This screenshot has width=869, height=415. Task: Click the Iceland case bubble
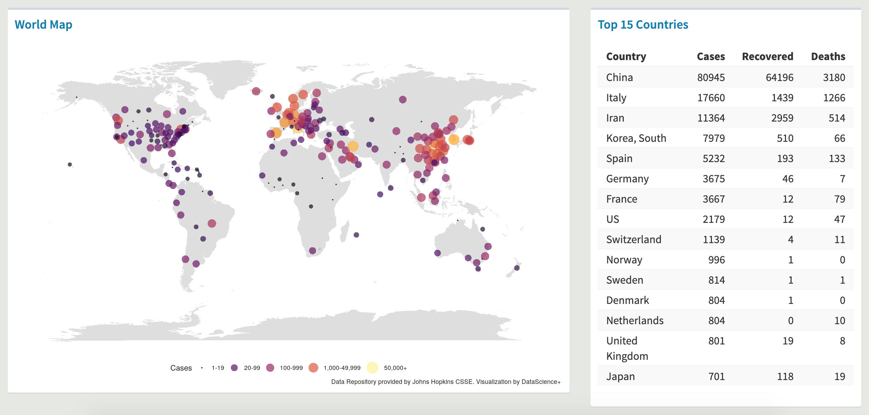(256, 91)
